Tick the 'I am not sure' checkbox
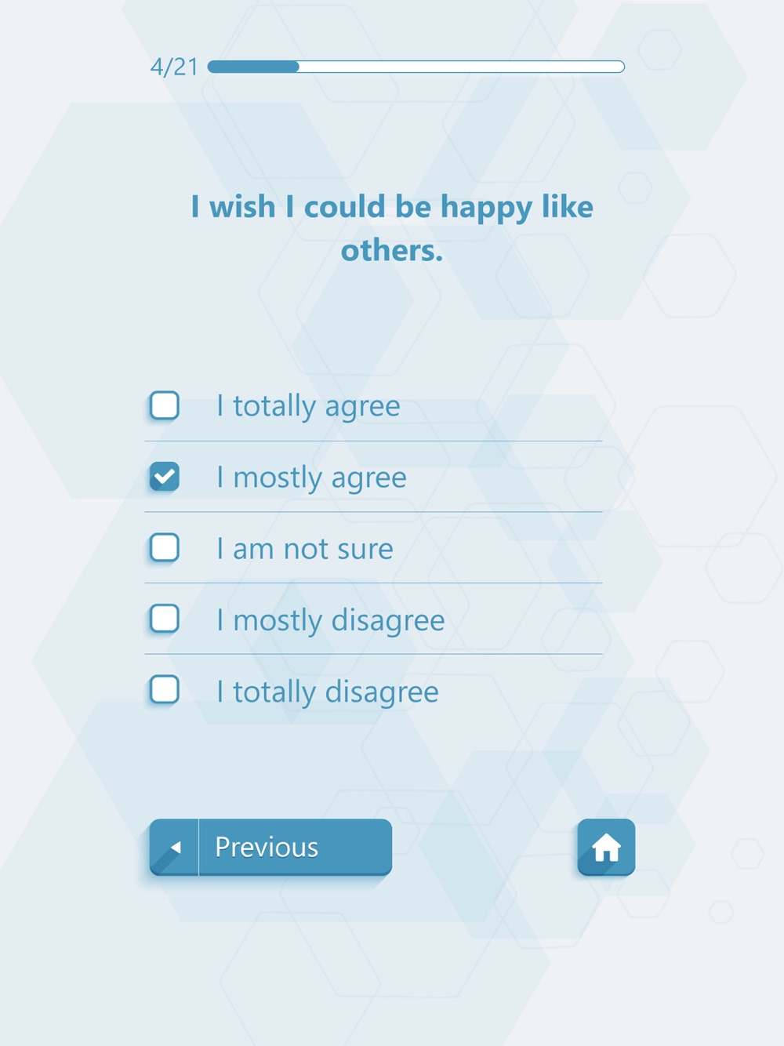Image resolution: width=784 pixels, height=1046 pixels. (165, 547)
